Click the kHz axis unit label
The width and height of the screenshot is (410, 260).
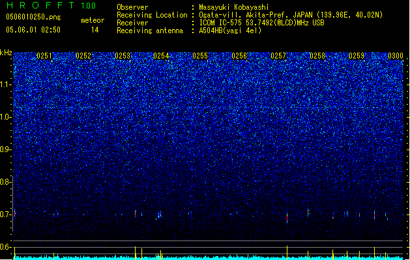[6, 53]
